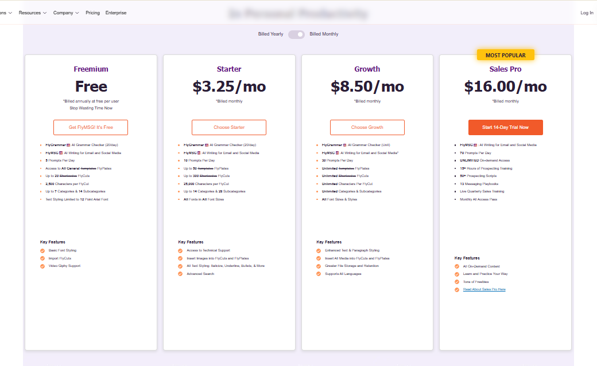Click FlyGrammar badge icon in Starter plan
Screen dimensions: 597x366
pyautogui.click(x=207, y=145)
